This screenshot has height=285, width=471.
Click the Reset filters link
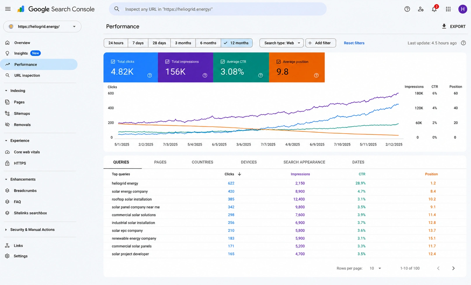click(354, 43)
